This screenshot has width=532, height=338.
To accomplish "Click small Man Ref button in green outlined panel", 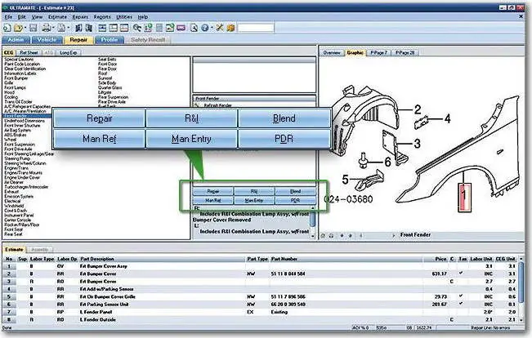I will [x=213, y=200].
